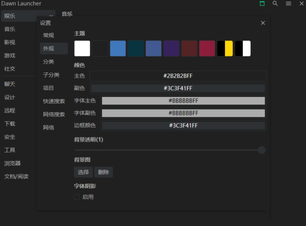
Task: Enable the 字体阴影 启用 checkbox
Action: (77, 197)
